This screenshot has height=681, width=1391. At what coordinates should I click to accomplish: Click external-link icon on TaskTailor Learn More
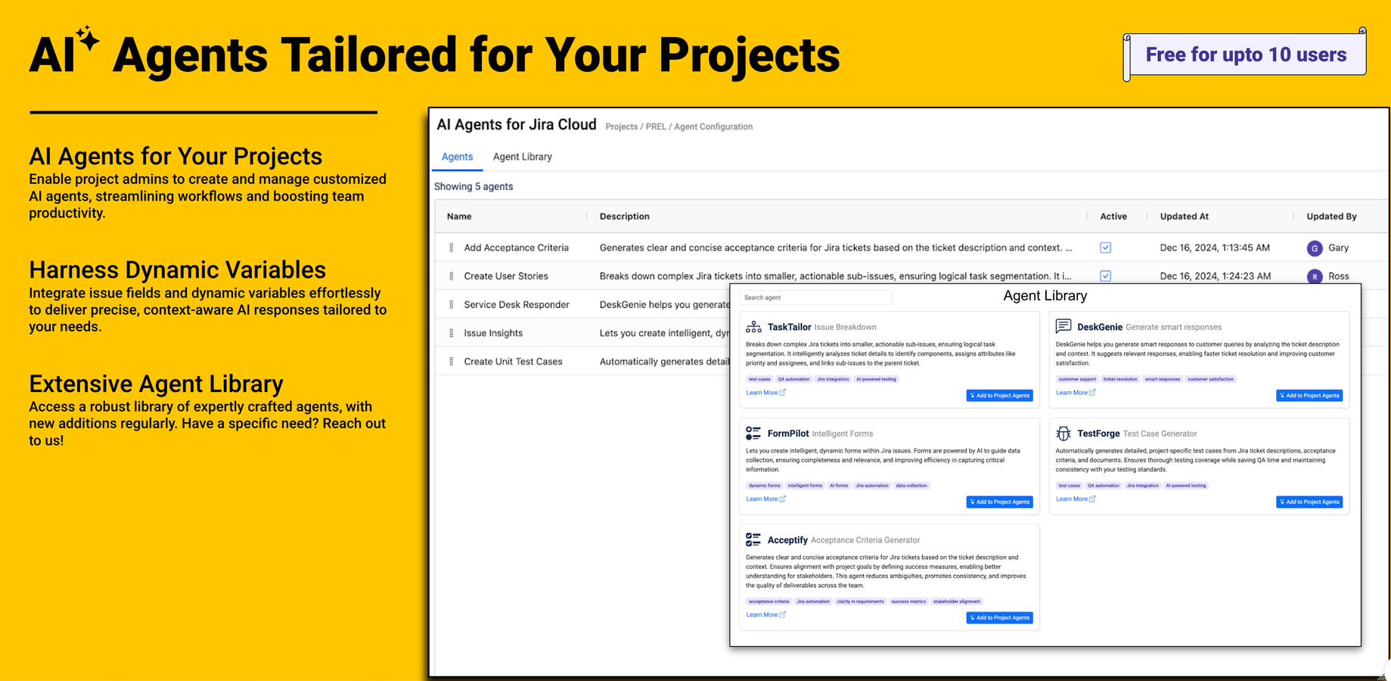pyautogui.click(x=783, y=392)
